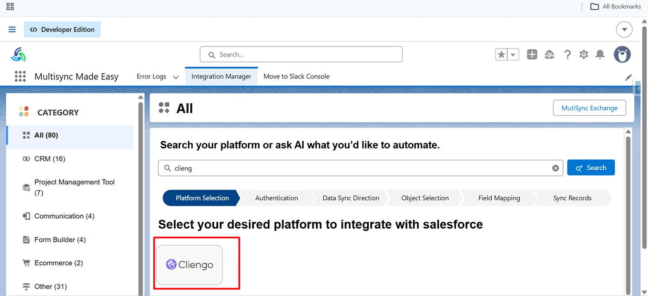Select Project Management Tool (7) category
The width and height of the screenshot is (648, 296).
70,187
